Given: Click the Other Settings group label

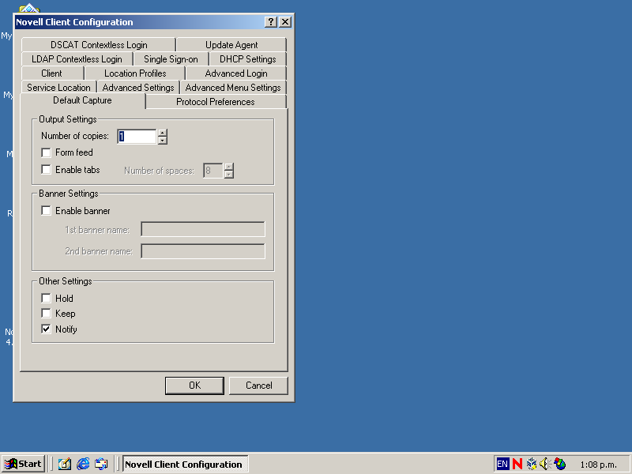Looking at the screenshot, I should (66, 281).
